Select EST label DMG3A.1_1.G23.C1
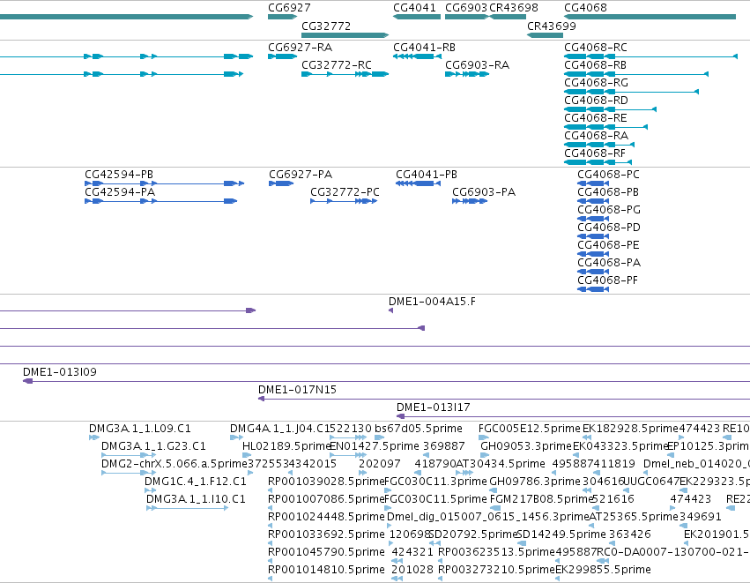This screenshot has width=750, height=583. pyautogui.click(x=153, y=446)
